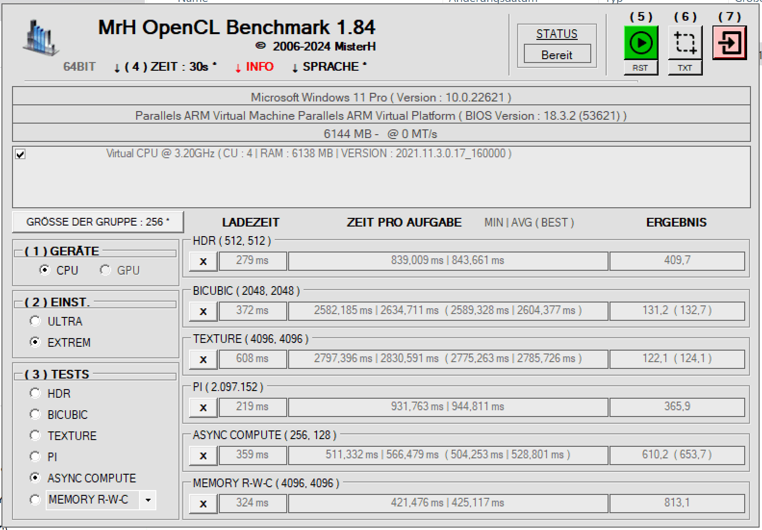Click the MIN | AVG ( BEST ) label
The width and height of the screenshot is (762, 530).
pos(529,222)
